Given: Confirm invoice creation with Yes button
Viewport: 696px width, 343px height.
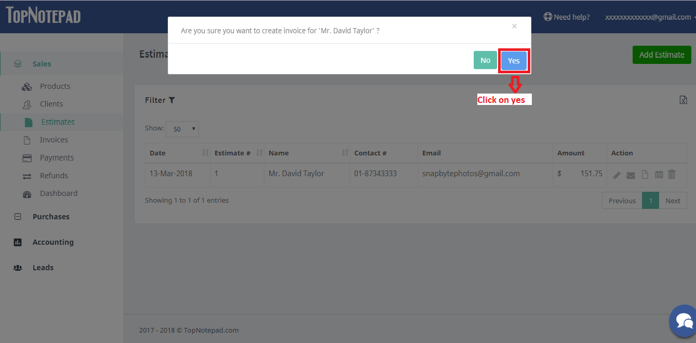Looking at the screenshot, I should (514, 61).
